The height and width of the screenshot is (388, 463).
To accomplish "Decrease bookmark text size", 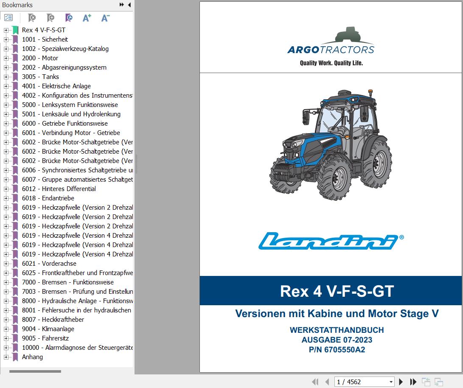I will (105, 18).
